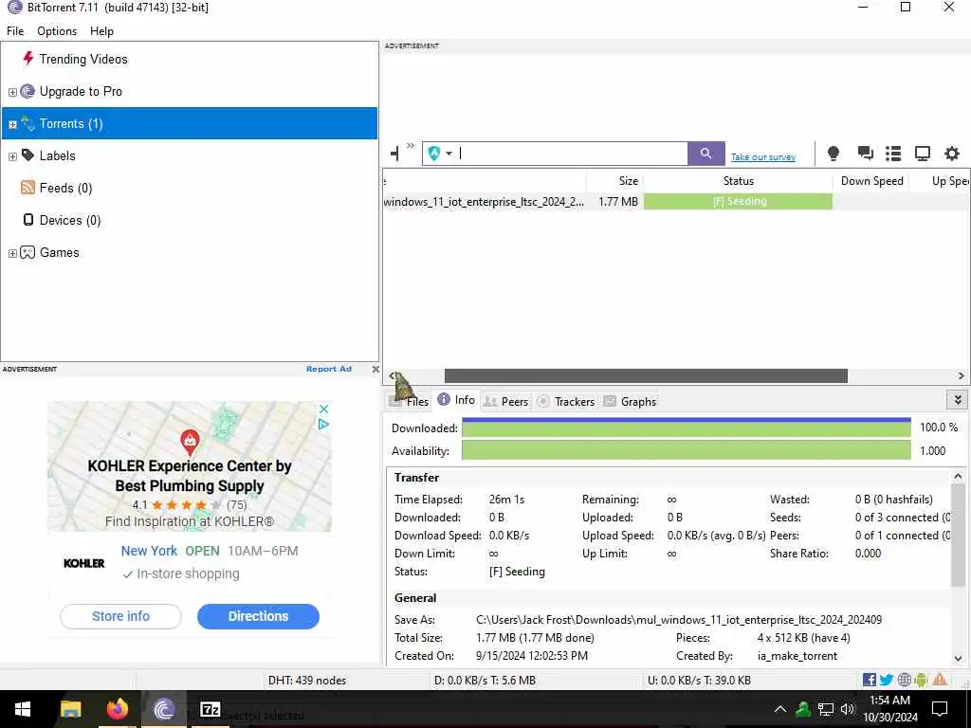This screenshot has height=728, width=971.
Task: Click DHT: 439 nodes status text
Action: 307,680
